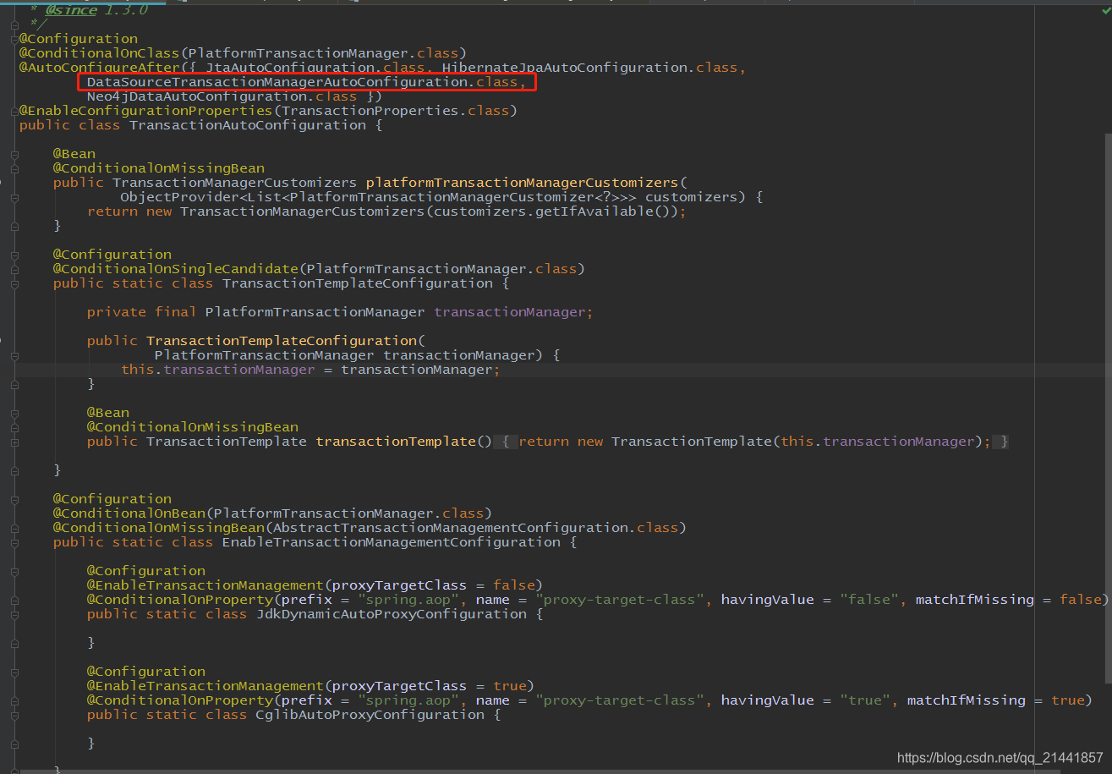The width and height of the screenshot is (1112, 774).
Task: Click the folded '{ return new TransactionTemplate' body
Action: coord(751,442)
